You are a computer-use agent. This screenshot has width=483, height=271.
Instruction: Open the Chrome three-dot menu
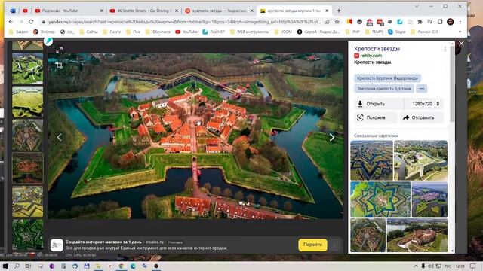pyautogui.click(x=460, y=22)
